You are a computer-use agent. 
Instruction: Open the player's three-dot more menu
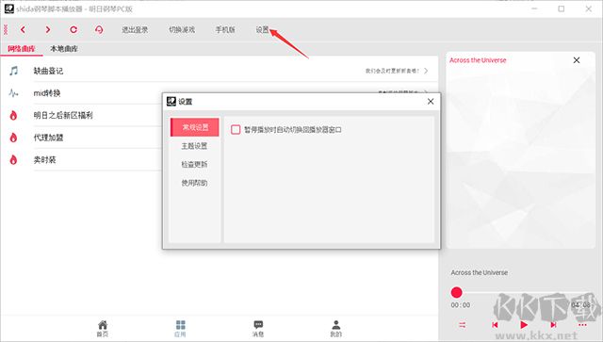(x=582, y=325)
